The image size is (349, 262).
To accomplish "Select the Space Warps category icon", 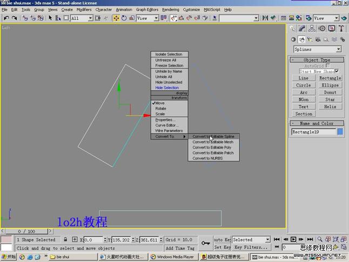I will (334, 39).
